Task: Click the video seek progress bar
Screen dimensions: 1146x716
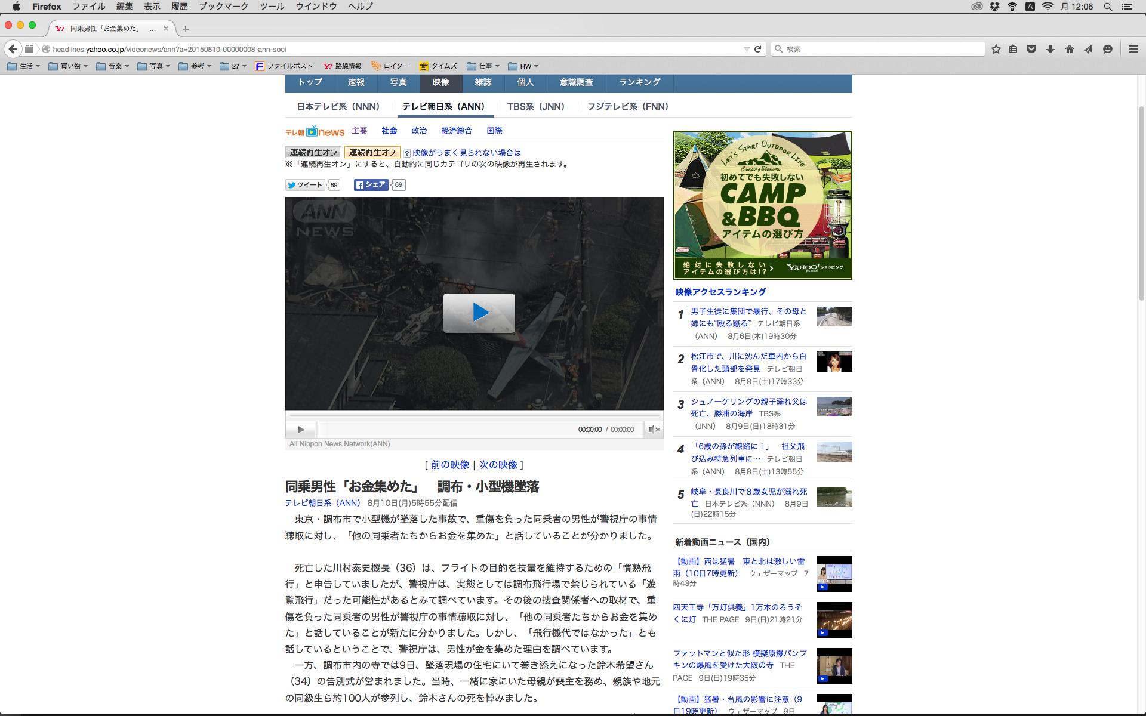Action: (475, 415)
